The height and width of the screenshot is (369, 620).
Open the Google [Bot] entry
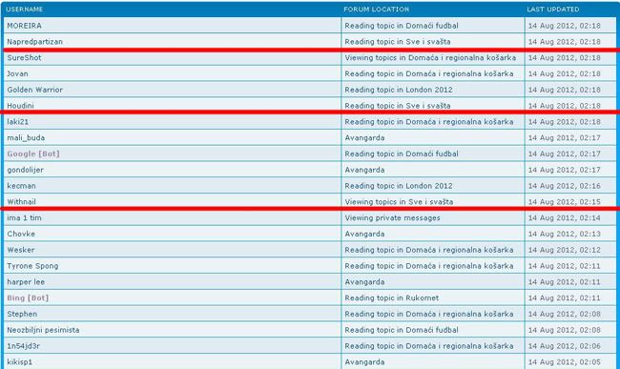pos(33,154)
